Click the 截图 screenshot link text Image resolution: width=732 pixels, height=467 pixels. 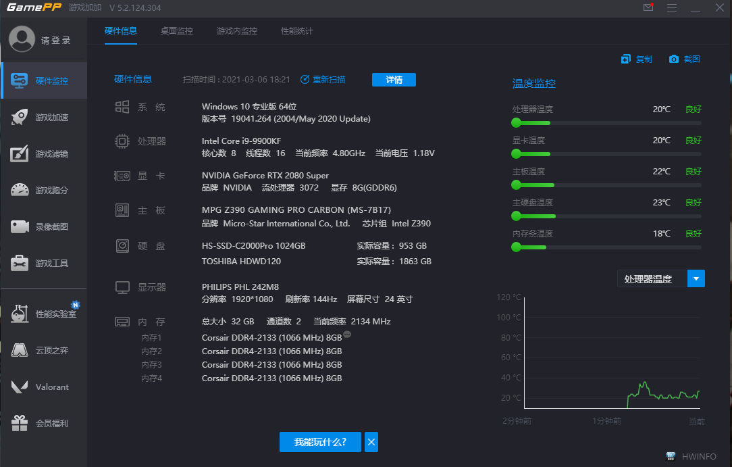(692, 59)
